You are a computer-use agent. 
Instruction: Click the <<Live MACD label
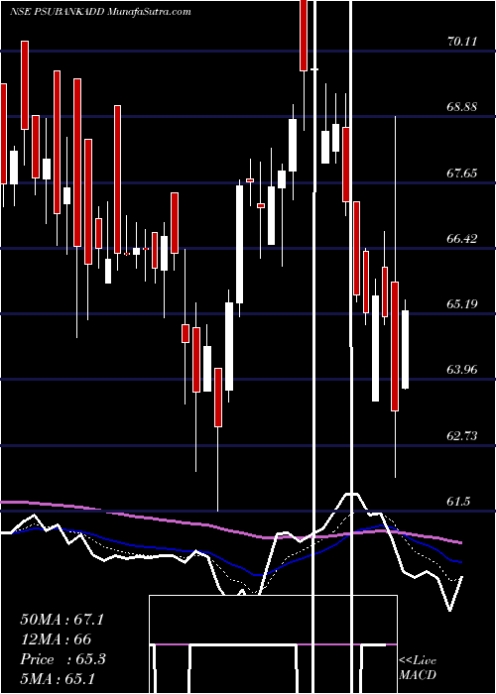coord(418,668)
